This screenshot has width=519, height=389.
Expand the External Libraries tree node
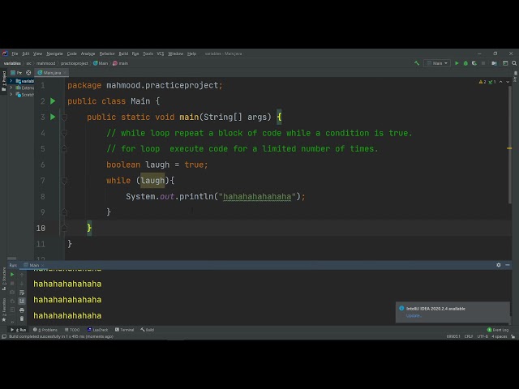(x=11, y=88)
